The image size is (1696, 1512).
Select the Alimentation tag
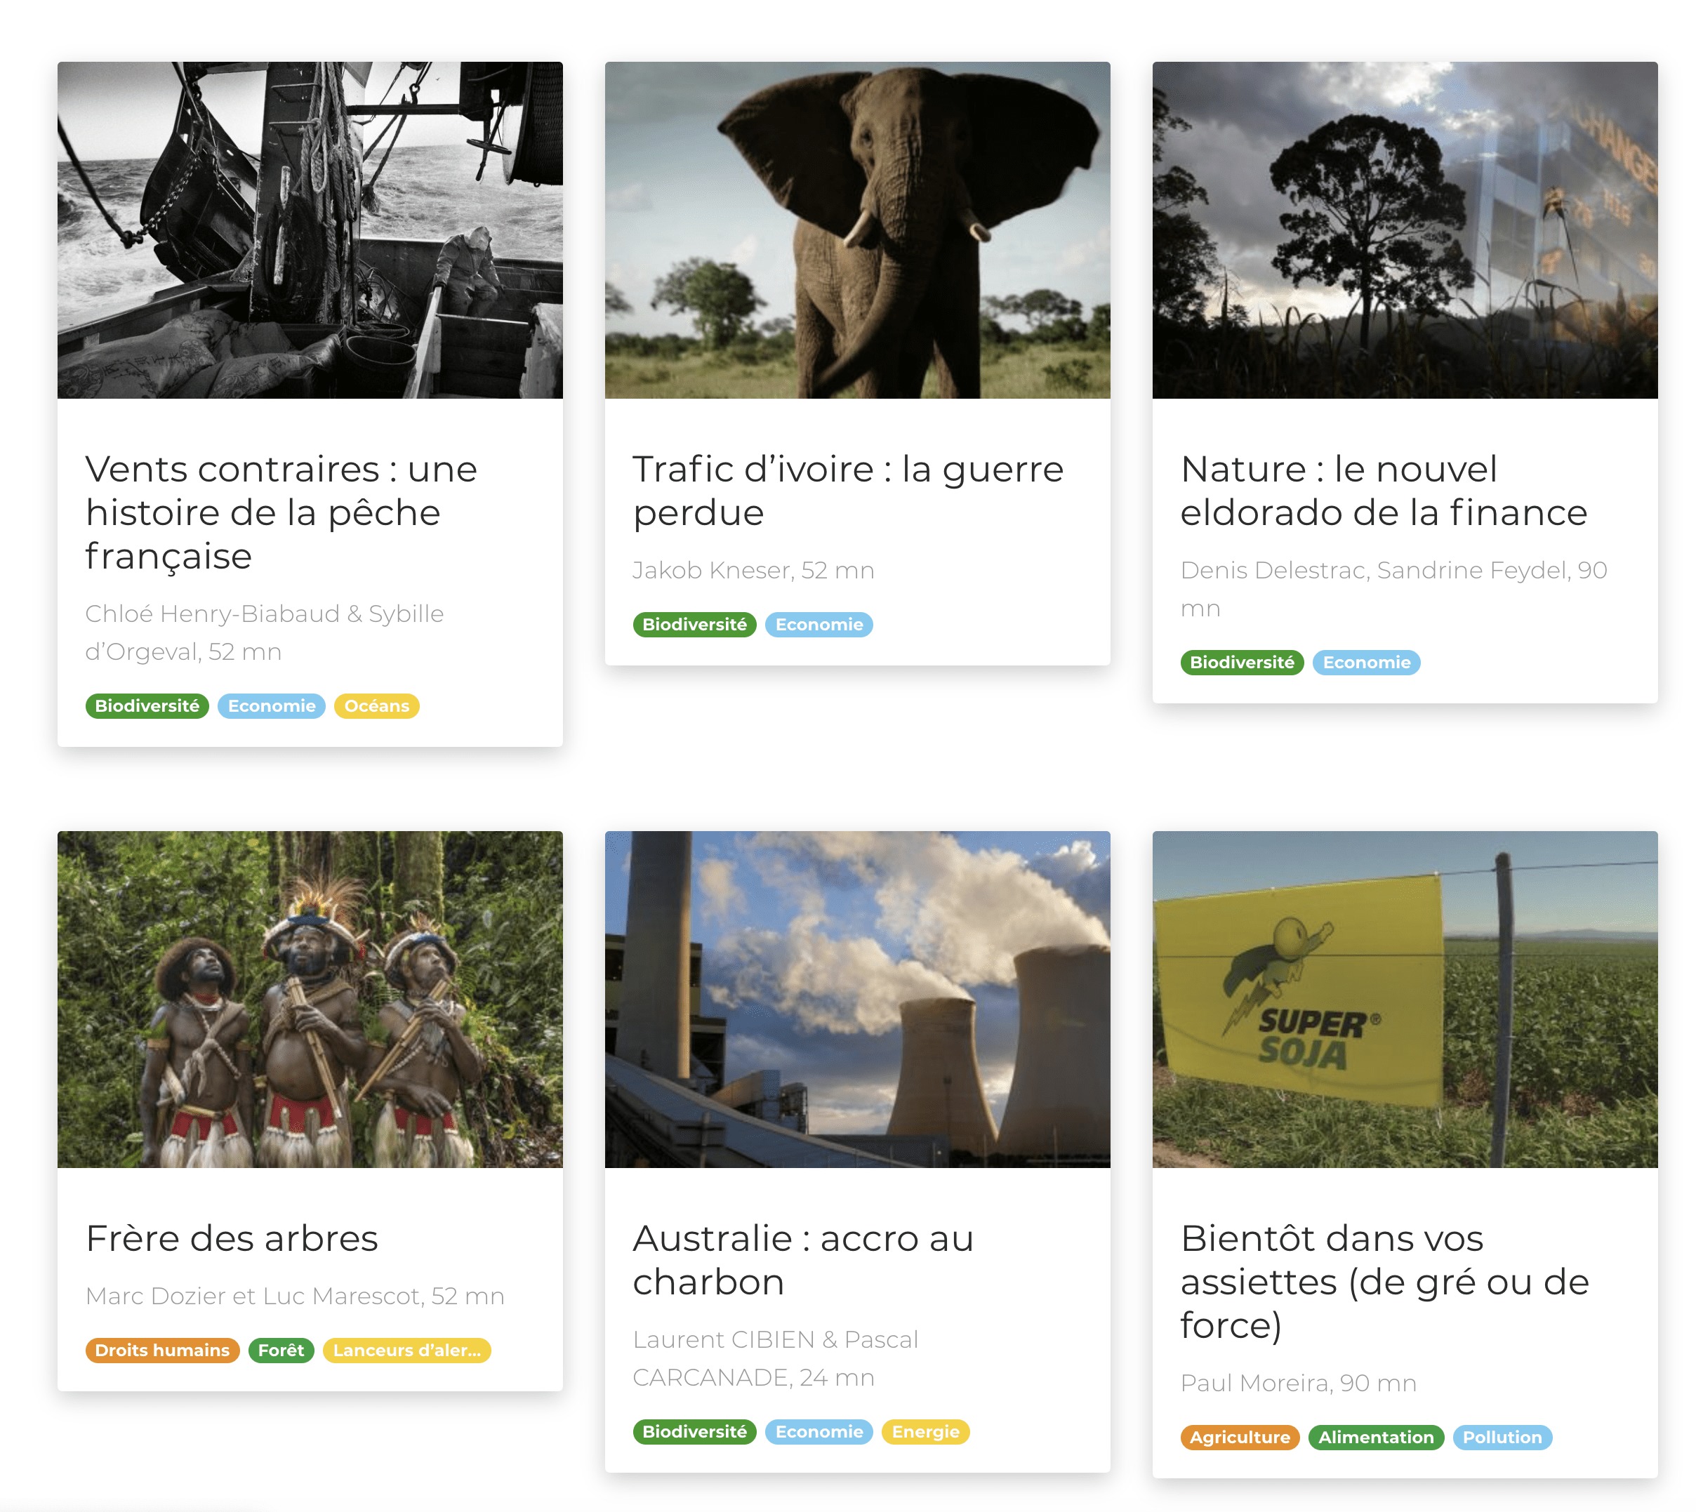pyautogui.click(x=1376, y=1438)
